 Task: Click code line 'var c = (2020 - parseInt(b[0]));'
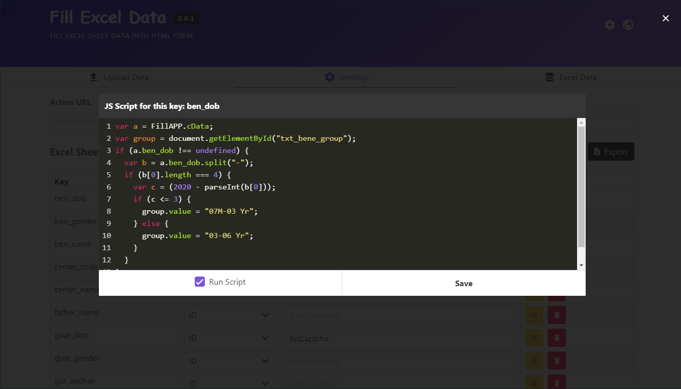pyautogui.click(x=204, y=187)
